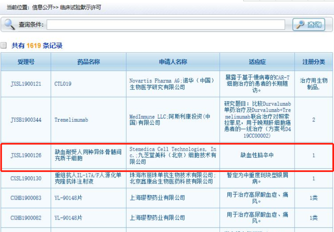Select acceptance number JXSL1900126
Image resolution: width=334 pixels, height=232 pixels.
point(26,155)
